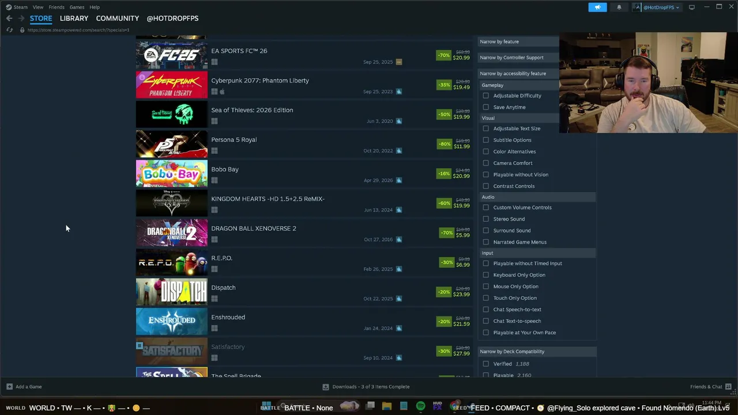Click the Deck icon on Enshrouded row
Viewport: 738px width, 415px height.
(398, 329)
